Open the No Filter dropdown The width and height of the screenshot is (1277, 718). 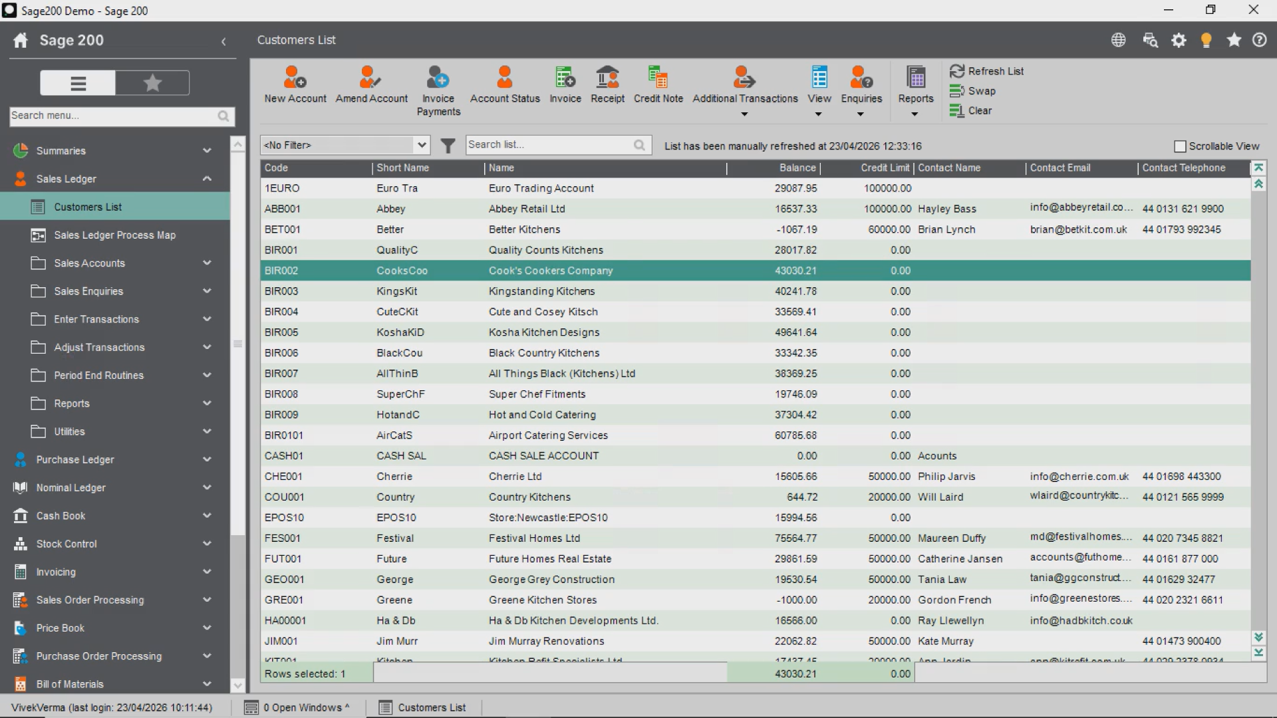pos(345,145)
